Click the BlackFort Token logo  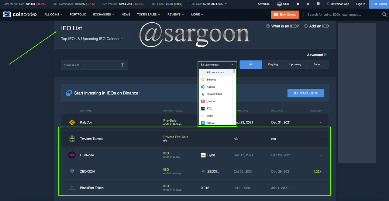[72, 188]
